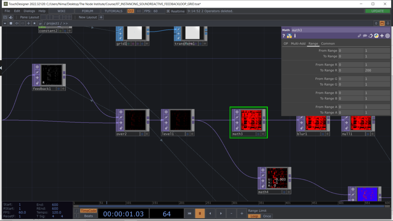Open the pane type dropdown arrow
The width and height of the screenshot is (393, 221).
pyautogui.click(x=5, y=23)
